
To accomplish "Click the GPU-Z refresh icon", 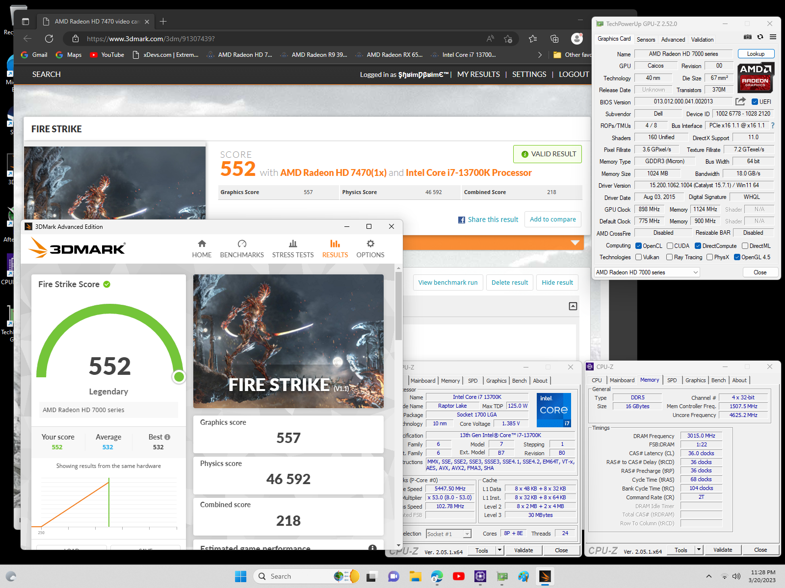I will tap(760, 37).
